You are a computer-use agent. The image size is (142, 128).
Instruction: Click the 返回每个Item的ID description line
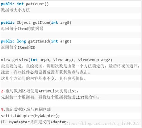[18, 47]
